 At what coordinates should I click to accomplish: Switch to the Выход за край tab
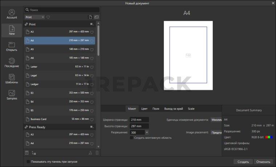173,109
